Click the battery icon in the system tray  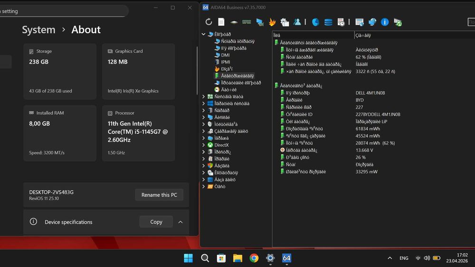point(437,258)
